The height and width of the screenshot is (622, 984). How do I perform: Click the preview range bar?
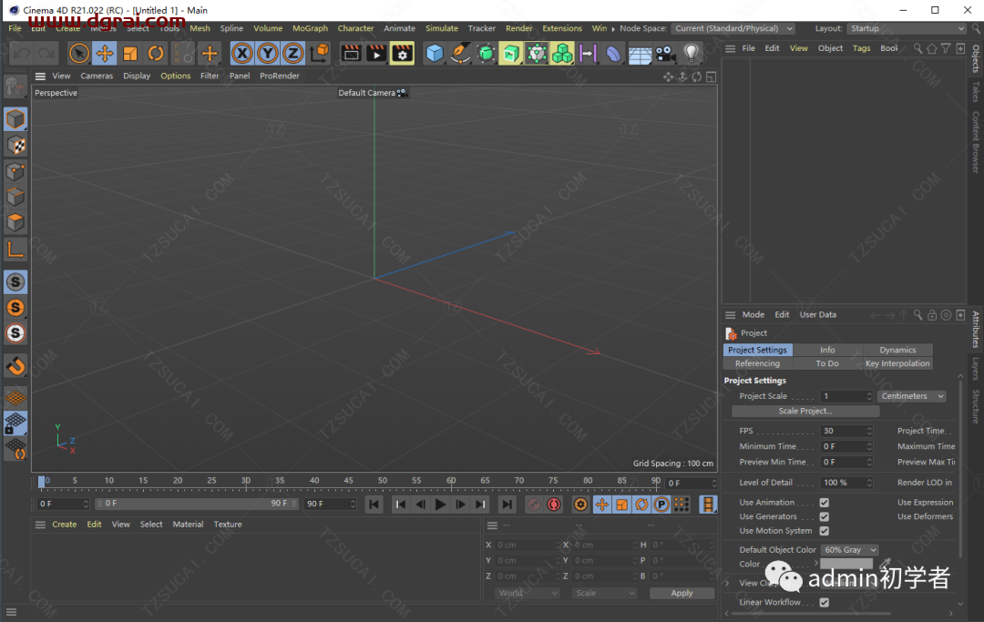197,504
